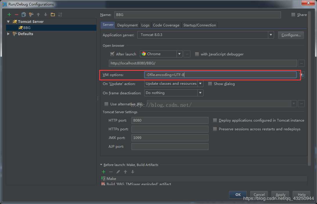Check Deploy applications configured in Tomcat instance
The width and height of the screenshot is (317, 204).
click(215, 120)
